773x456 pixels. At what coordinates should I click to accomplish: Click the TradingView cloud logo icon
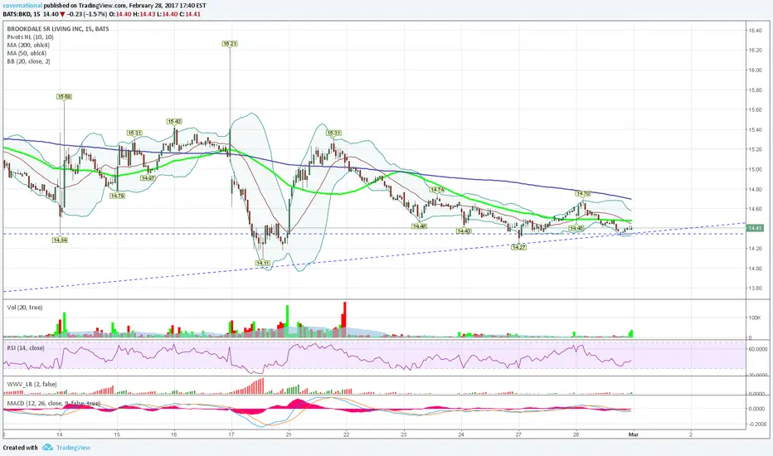click(47, 448)
